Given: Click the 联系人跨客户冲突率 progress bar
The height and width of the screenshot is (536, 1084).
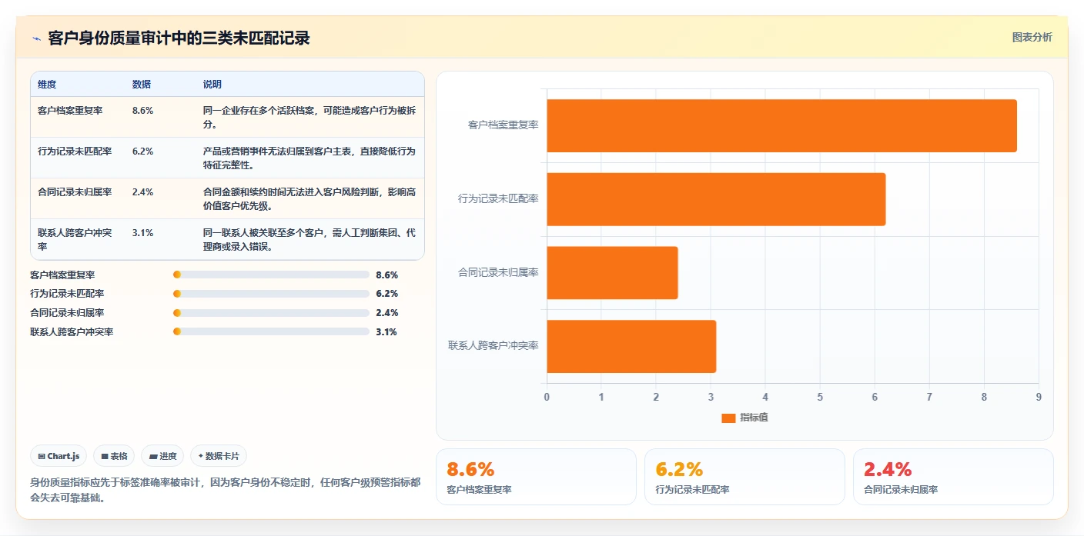Looking at the screenshot, I should 271,332.
